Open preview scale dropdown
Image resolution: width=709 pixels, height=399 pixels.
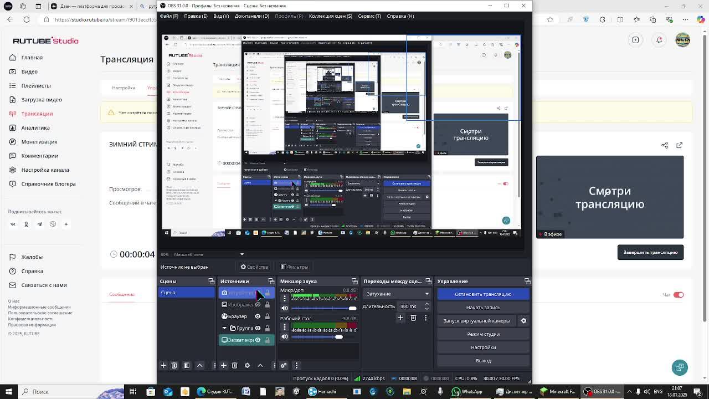(x=242, y=254)
